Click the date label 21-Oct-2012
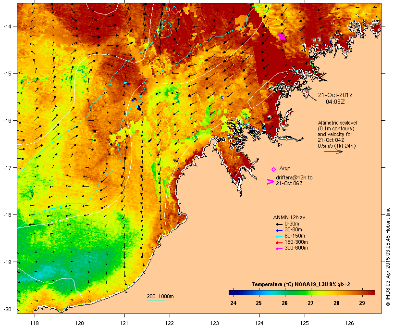Screen dimensions: 394x327 point(335,95)
